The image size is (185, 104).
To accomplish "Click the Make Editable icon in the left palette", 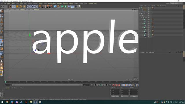I will pyautogui.click(x=2, y=11).
